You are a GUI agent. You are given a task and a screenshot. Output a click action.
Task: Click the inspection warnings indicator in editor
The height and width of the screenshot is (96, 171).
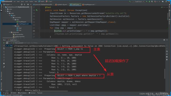coord(162,7)
